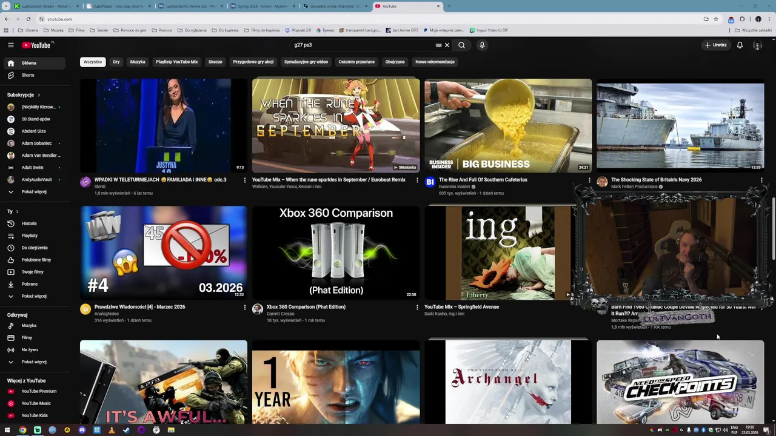Open Twoje filmy in sidebar
Screen dimensions: 776x436
pyautogui.click(x=34, y=272)
